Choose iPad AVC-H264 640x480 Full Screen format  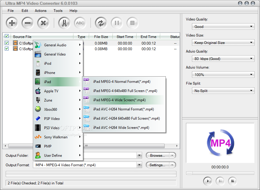coord(124,118)
